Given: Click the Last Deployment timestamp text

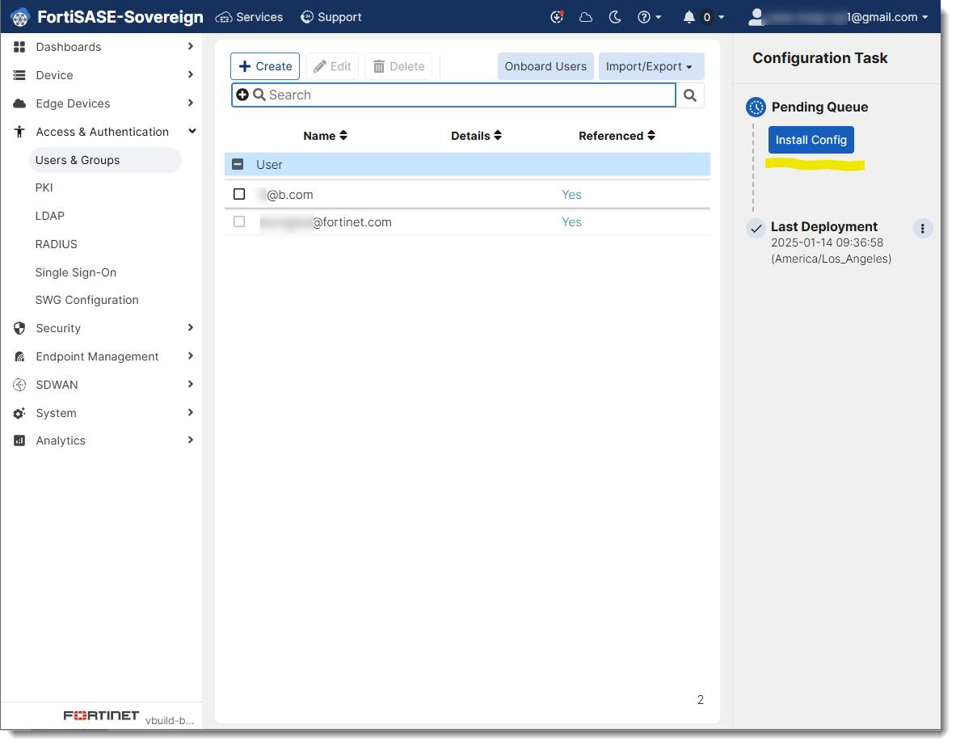Looking at the screenshot, I should pos(831,251).
